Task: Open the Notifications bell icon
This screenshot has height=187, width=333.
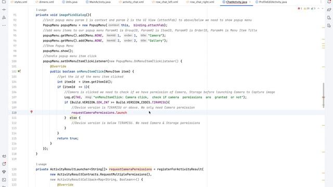Action: click(x=329, y=2)
